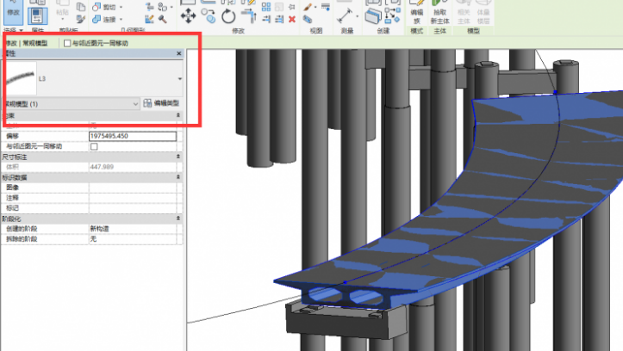Click the red X delete icon
The image size is (623, 351).
click(x=292, y=19)
